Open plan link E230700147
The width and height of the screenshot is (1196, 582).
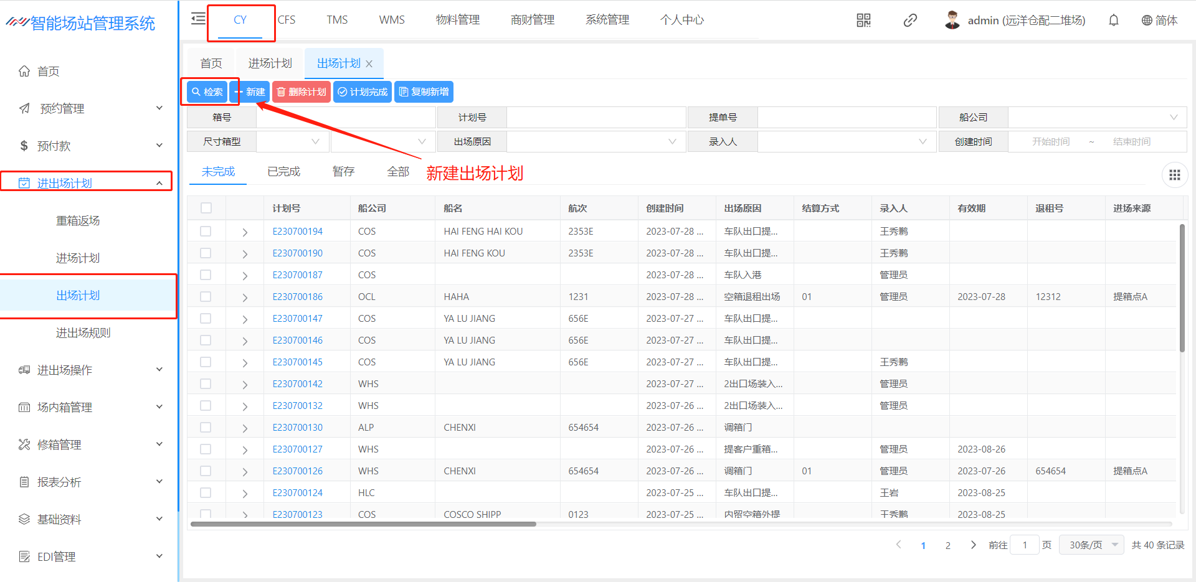[297, 319]
